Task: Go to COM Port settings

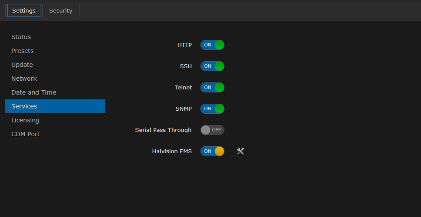Action: [x=26, y=134]
